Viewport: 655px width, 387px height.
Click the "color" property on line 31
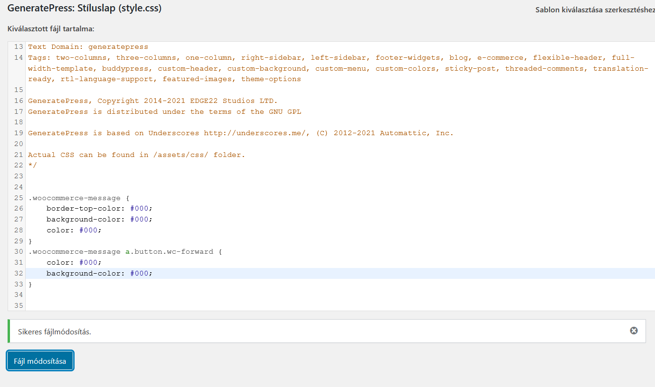coord(58,262)
